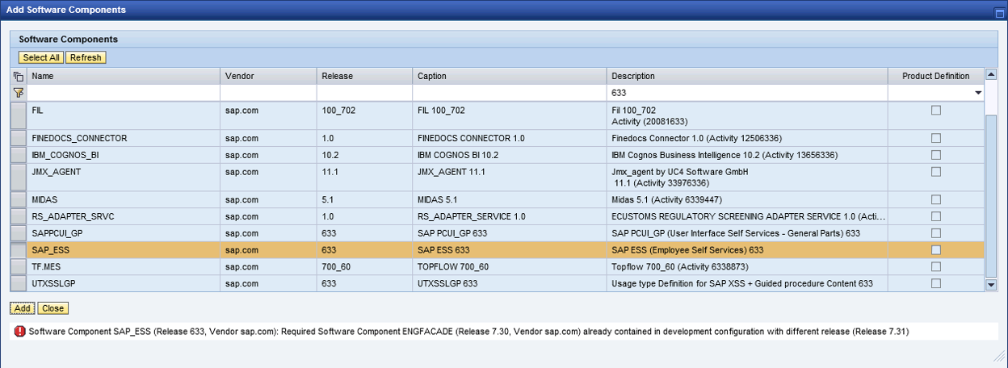Check Product Definition for SAPPCUI_GP row
Image resolution: width=1008 pixels, height=368 pixels.
pos(936,233)
